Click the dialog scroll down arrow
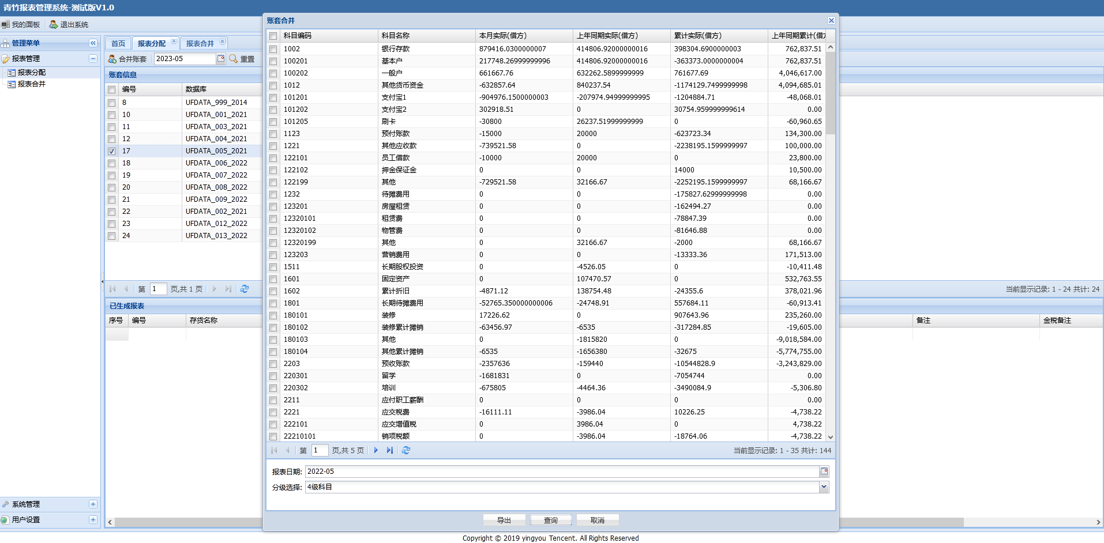 click(831, 437)
